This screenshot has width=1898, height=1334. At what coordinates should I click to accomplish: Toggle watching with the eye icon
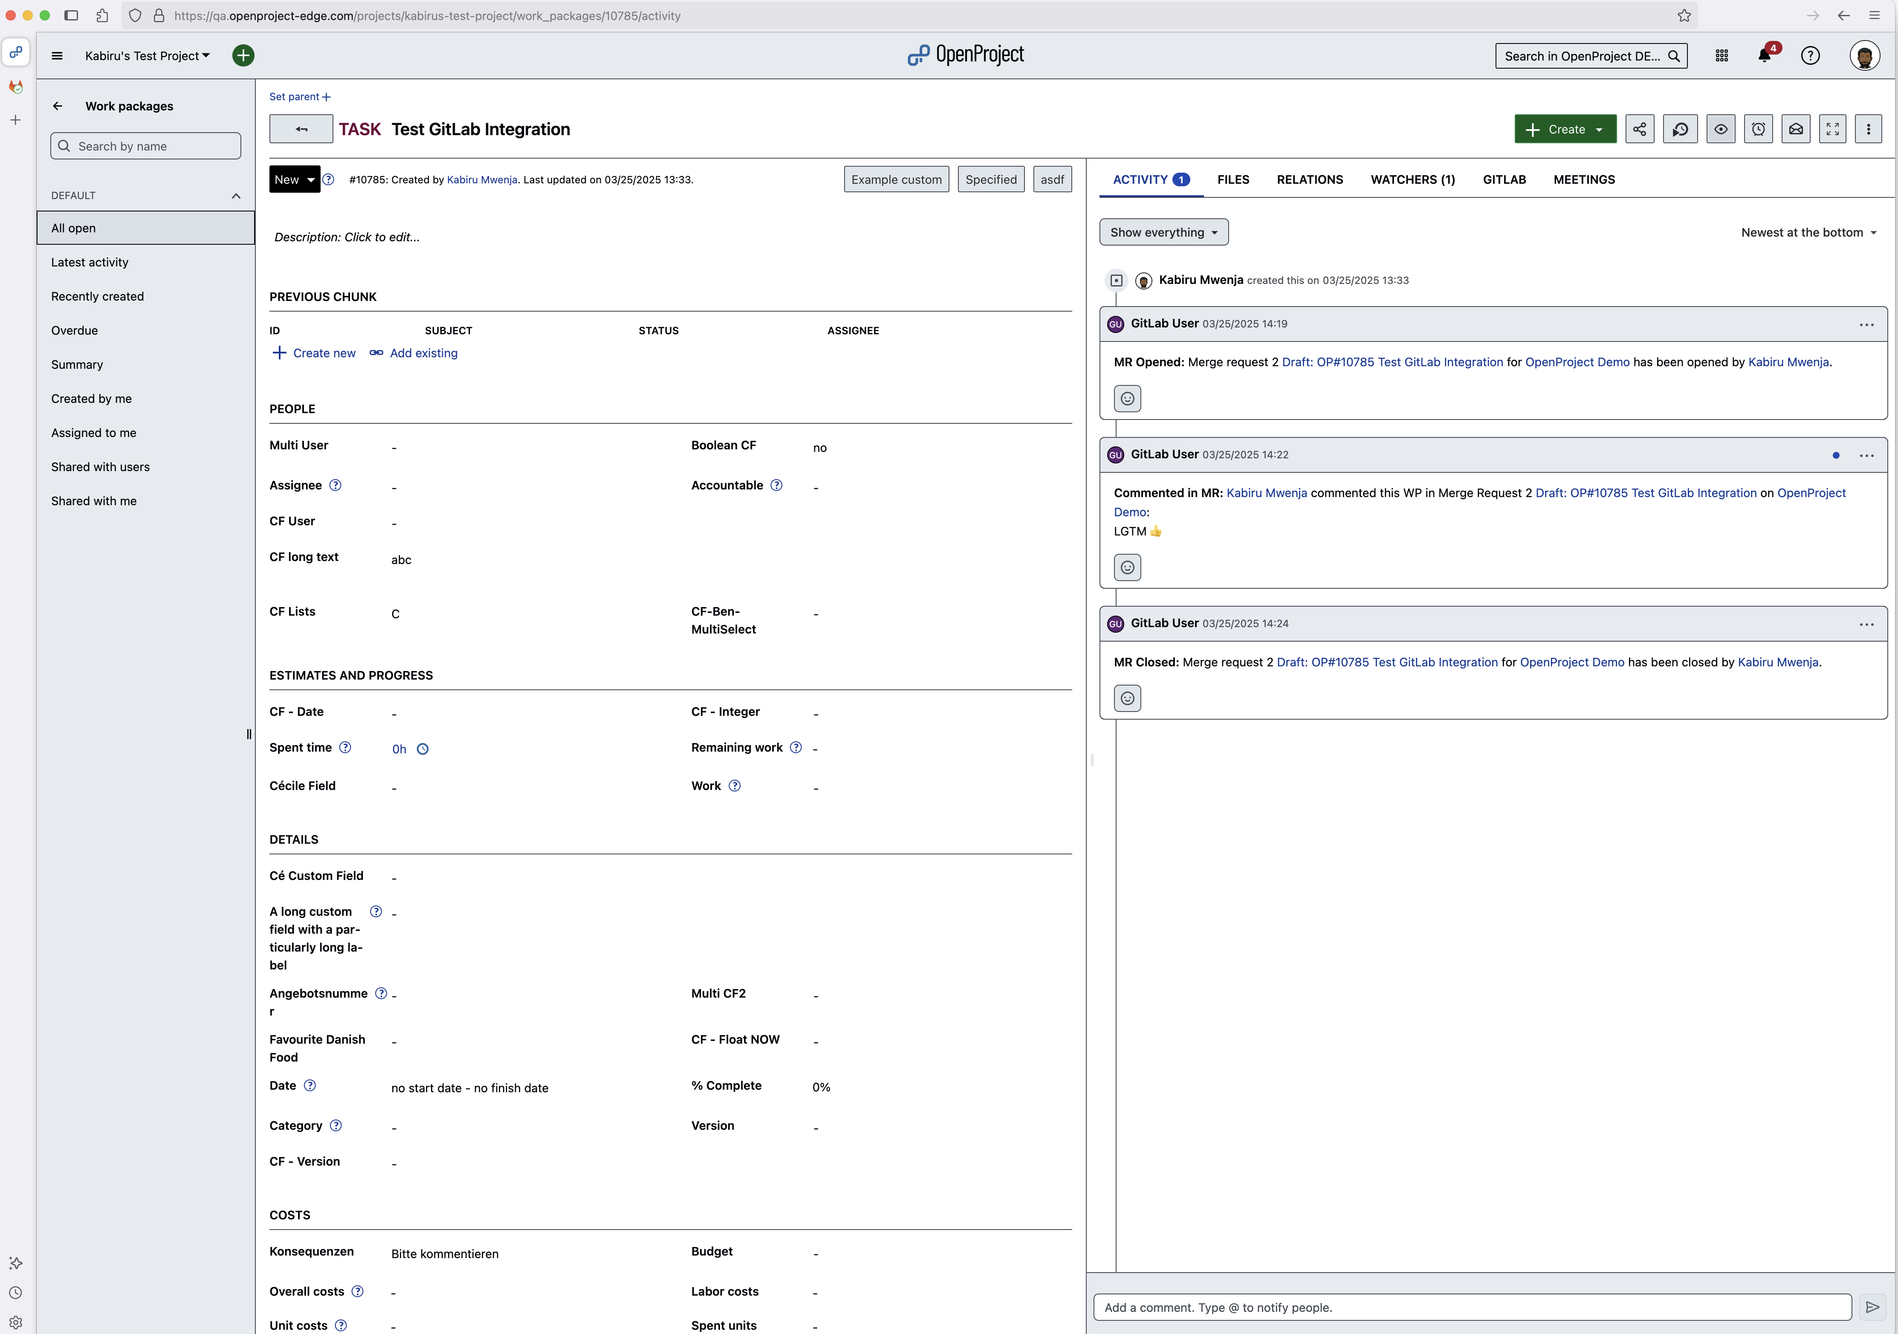click(x=1720, y=129)
